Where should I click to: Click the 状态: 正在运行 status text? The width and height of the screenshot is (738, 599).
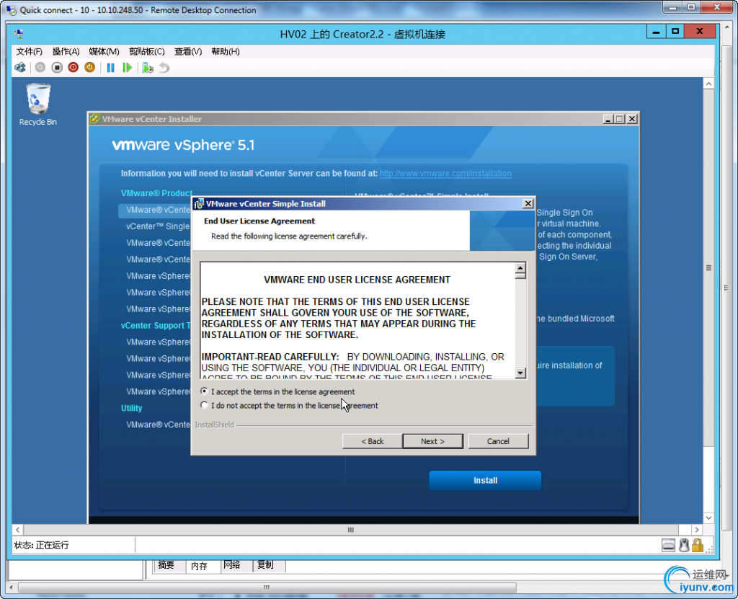click(x=41, y=546)
